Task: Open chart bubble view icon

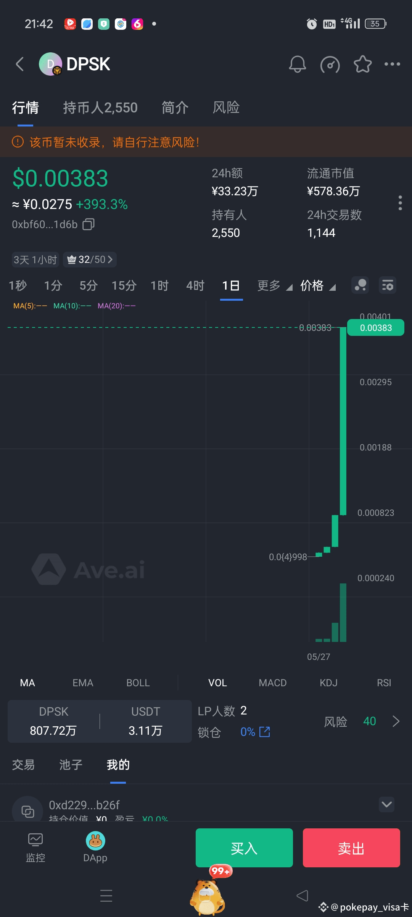Action: coord(360,285)
